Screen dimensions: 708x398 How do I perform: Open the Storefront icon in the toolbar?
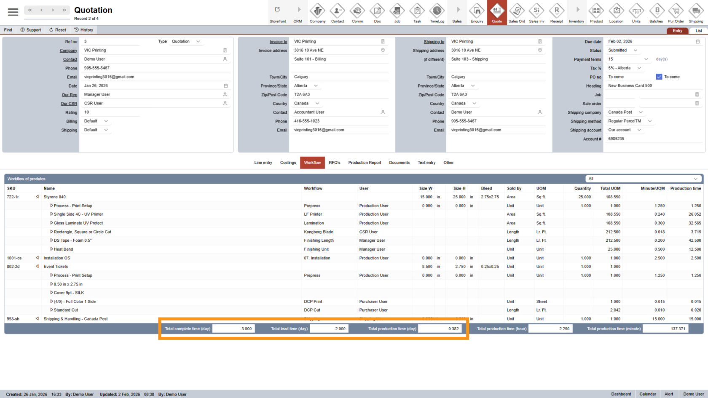click(x=278, y=11)
